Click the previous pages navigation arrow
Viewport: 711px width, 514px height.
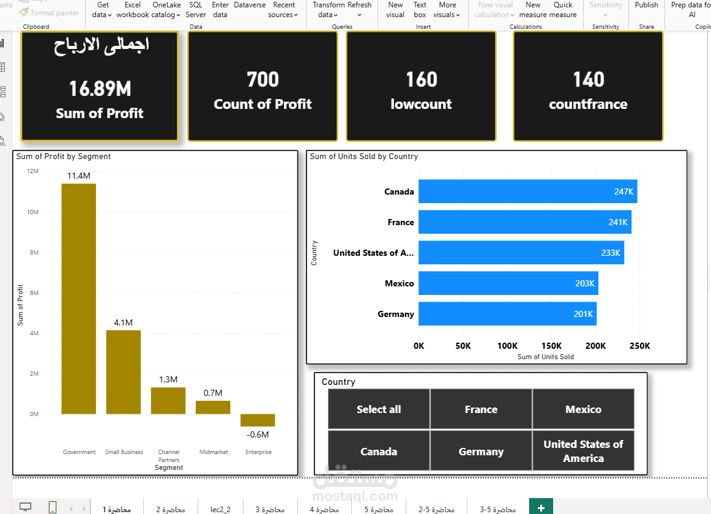pos(71,509)
